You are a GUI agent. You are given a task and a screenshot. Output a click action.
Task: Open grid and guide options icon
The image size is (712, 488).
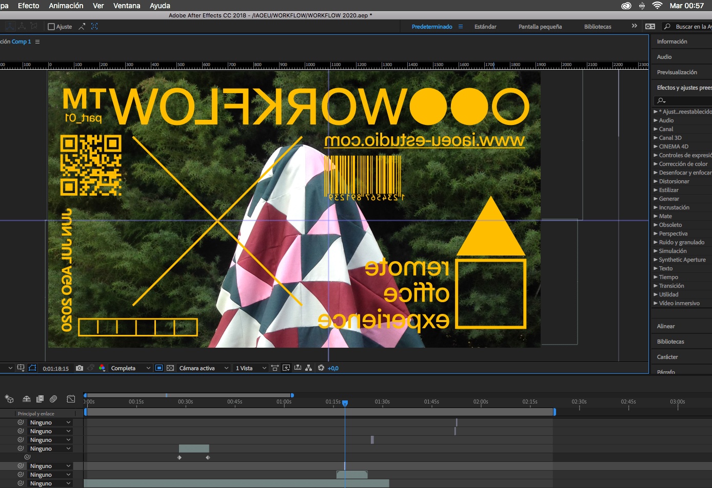[21, 368]
